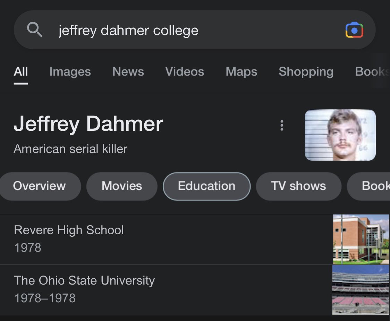
Task: Click the '1978' year under Revere High School
Action: [x=28, y=247]
